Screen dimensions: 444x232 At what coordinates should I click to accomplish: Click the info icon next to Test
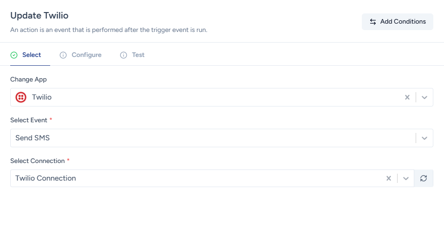[124, 55]
